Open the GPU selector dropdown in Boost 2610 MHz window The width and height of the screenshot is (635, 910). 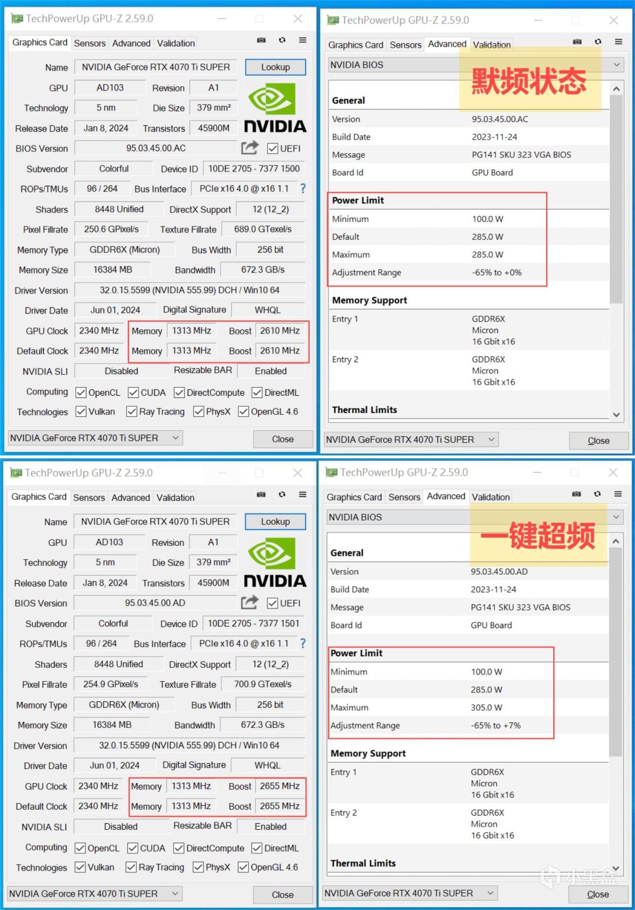coord(95,438)
